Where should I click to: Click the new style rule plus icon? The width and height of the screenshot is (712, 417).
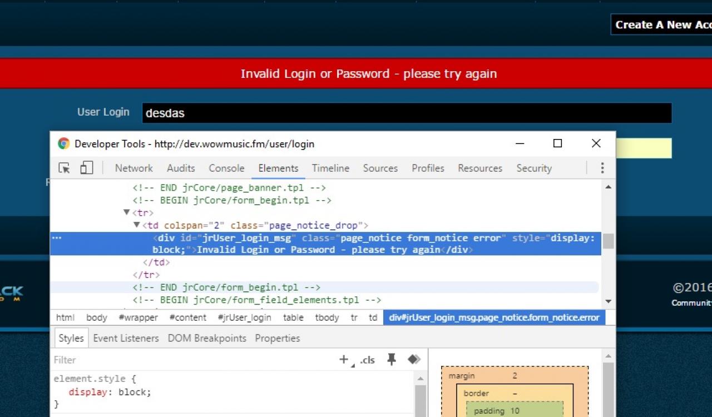(344, 360)
